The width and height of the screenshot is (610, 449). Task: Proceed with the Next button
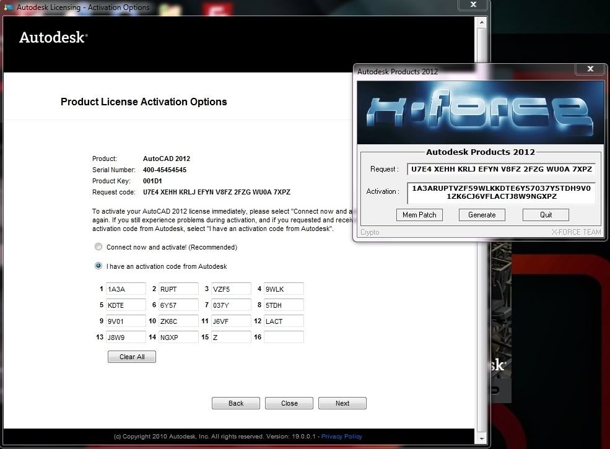click(x=342, y=403)
